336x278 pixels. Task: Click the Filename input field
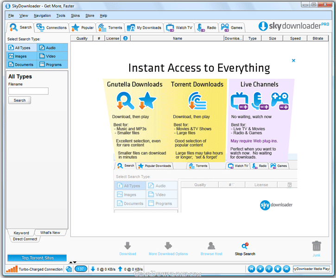tap(28, 91)
